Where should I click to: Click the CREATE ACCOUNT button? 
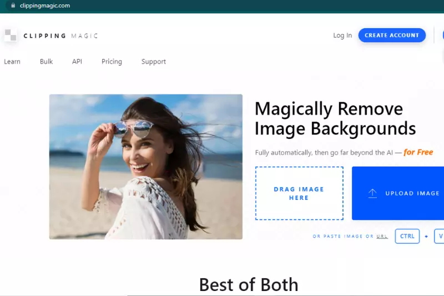click(x=392, y=35)
